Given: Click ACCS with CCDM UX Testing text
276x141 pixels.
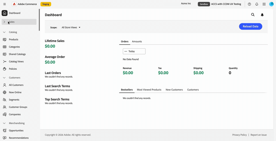Looking at the screenshot, I should pos(226,4).
